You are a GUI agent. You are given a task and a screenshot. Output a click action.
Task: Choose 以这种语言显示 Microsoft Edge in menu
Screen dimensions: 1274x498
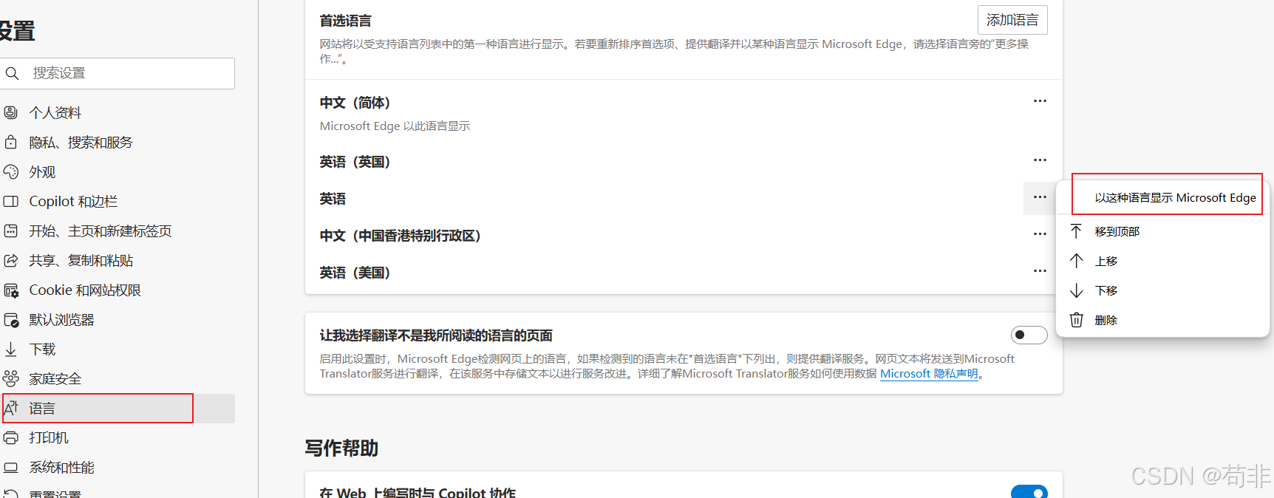coord(1163,197)
